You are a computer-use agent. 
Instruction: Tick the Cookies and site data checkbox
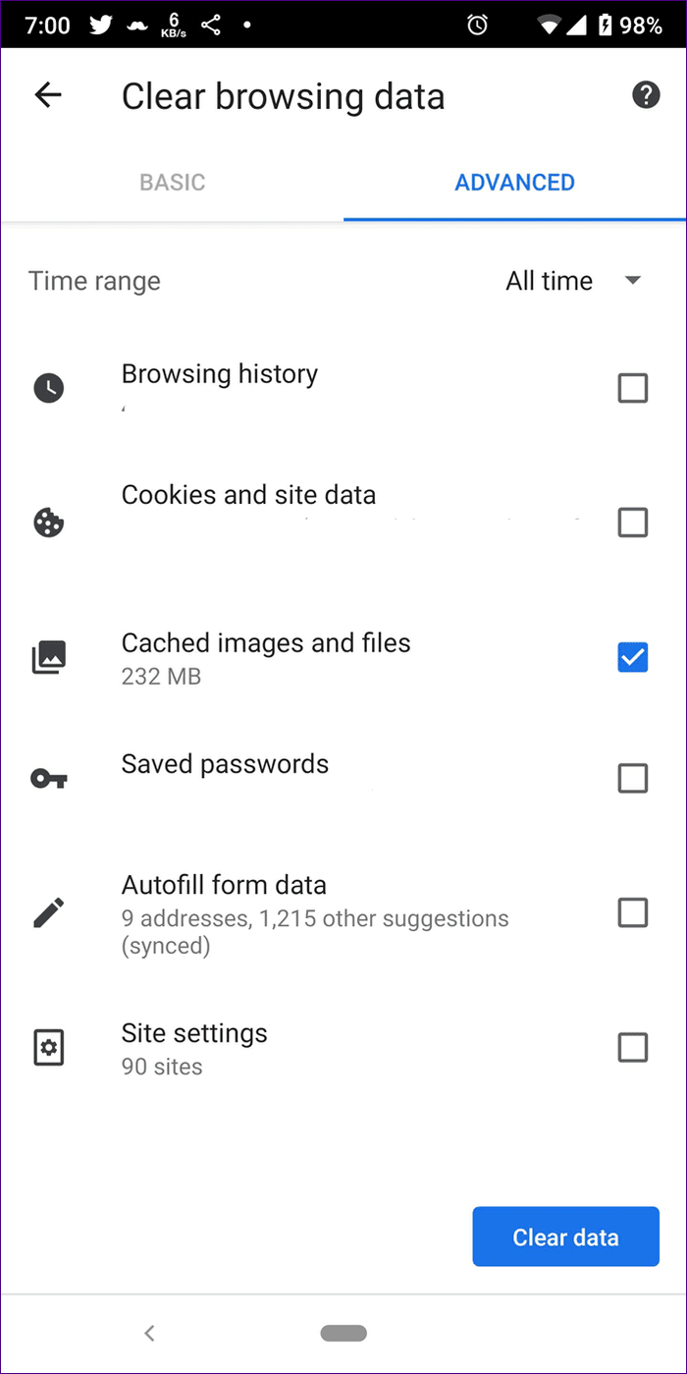coord(633,523)
